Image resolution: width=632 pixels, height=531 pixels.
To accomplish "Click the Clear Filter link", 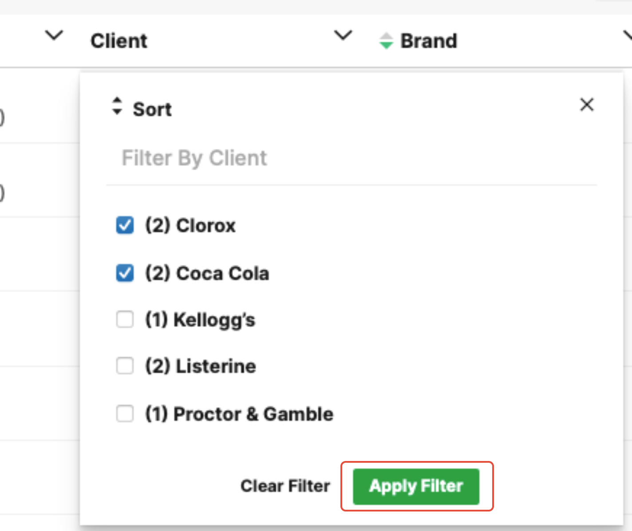I will point(285,486).
